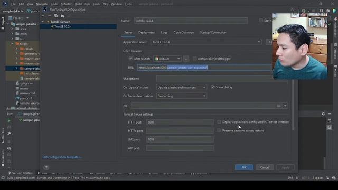The height and width of the screenshot is (190, 338).
Task: Switch to Logs tab
Action: [164, 32]
